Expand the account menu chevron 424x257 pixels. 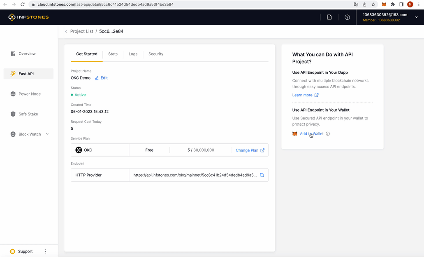(x=416, y=17)
